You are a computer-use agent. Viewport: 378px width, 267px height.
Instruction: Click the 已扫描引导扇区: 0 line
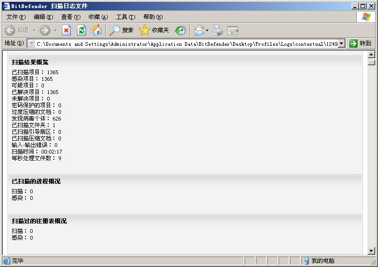click(x=36, y=132)
